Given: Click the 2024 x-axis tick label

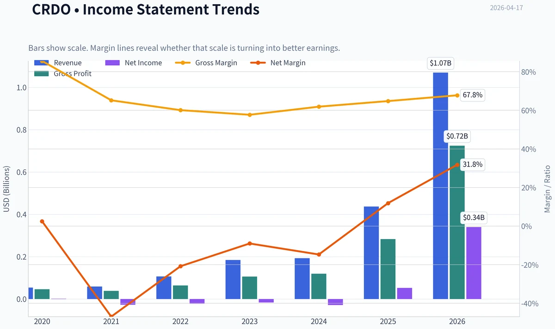Looking at the screenshot, I should [x=319, y=321].
